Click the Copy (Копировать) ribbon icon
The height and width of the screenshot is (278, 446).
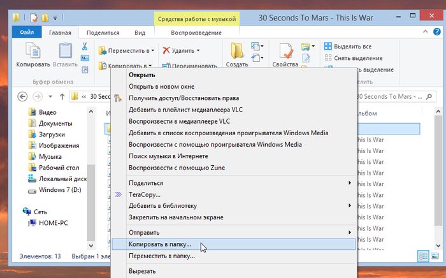[x=33, y=50]
